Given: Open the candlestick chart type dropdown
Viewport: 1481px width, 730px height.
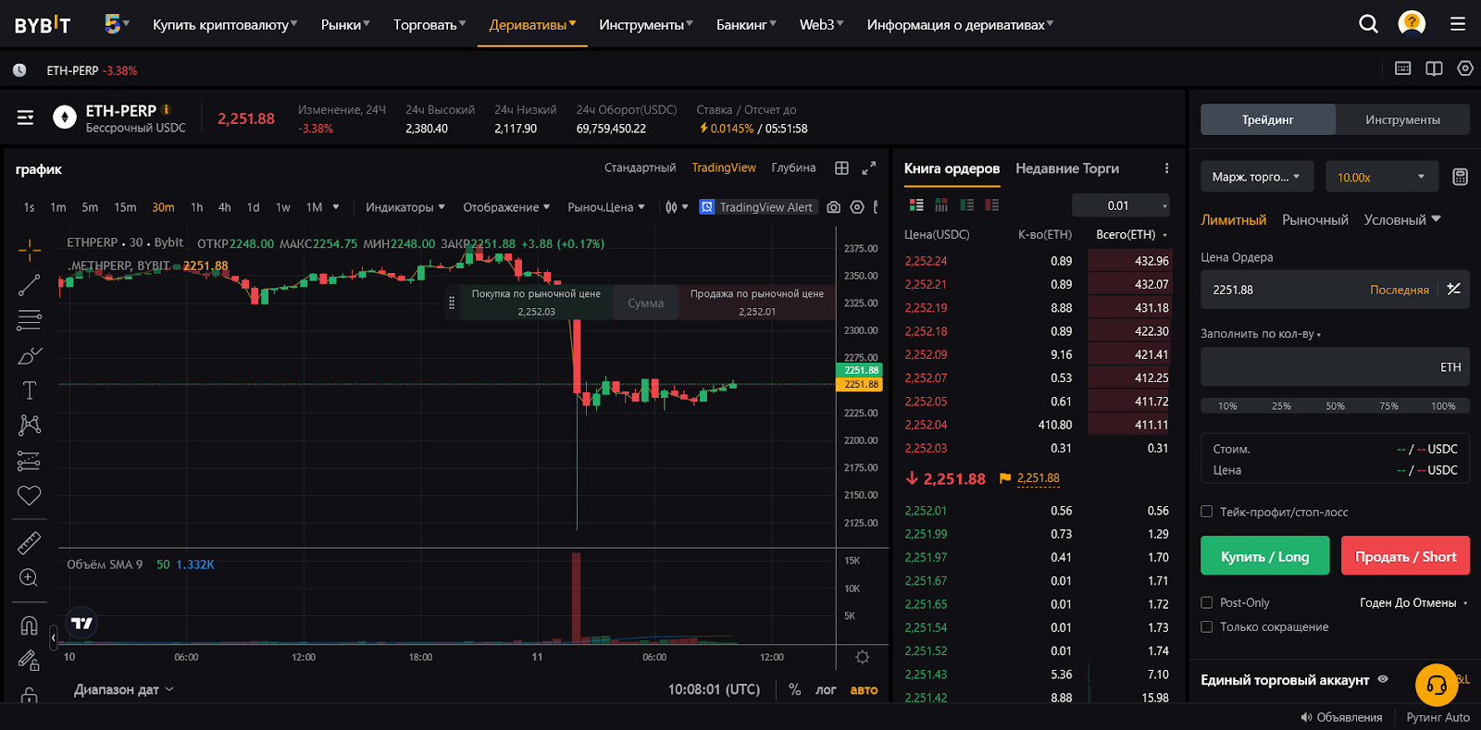Looking at the screenshot, I should coord(677,207).
